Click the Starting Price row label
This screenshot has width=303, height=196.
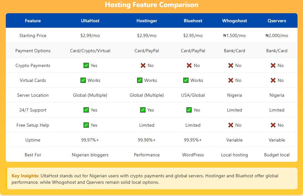(33, 35)
